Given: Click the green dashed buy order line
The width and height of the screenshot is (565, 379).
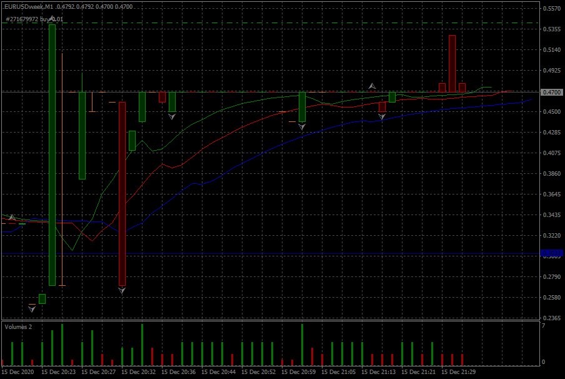Looking at the screenshot, I should (x=312, y=23).
